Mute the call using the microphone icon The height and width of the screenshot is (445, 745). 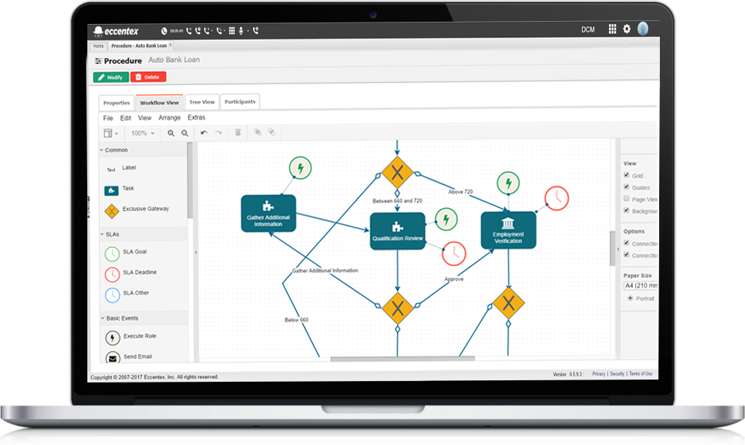[x=242, y=31]
